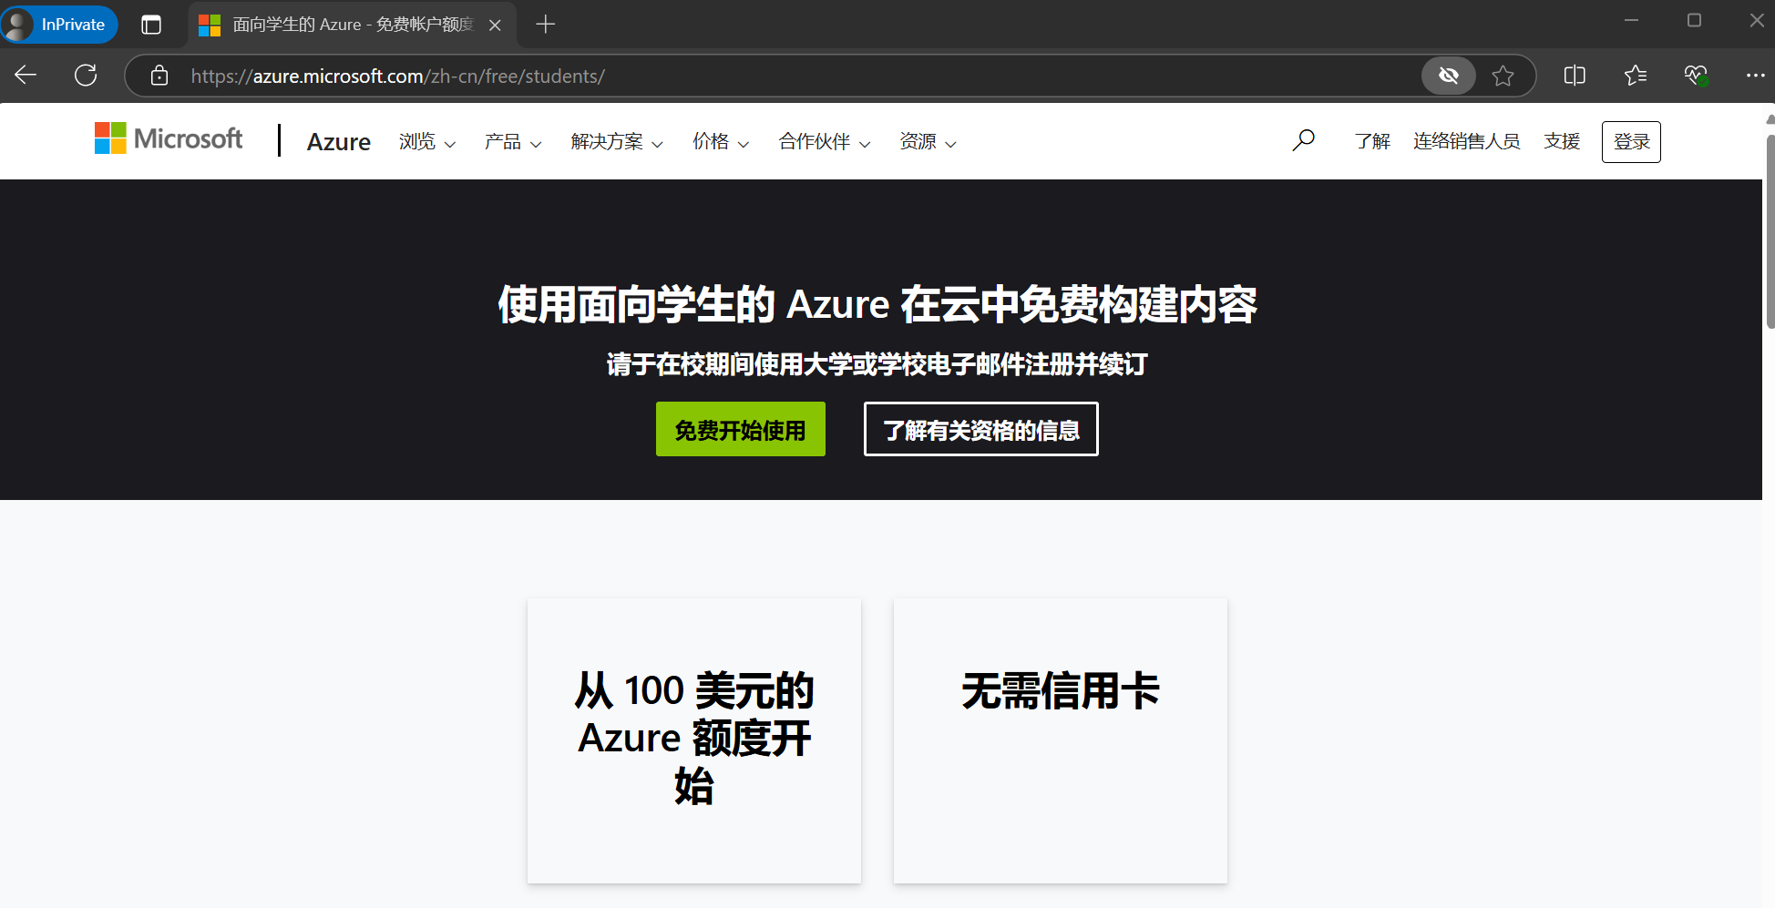Maximize the browser window
The height and width of the screenshot is (908, 1775).
pyautogui.click(x=1694, y=20)
